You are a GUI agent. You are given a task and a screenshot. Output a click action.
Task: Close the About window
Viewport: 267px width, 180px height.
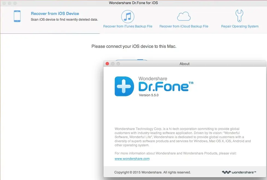107,64
